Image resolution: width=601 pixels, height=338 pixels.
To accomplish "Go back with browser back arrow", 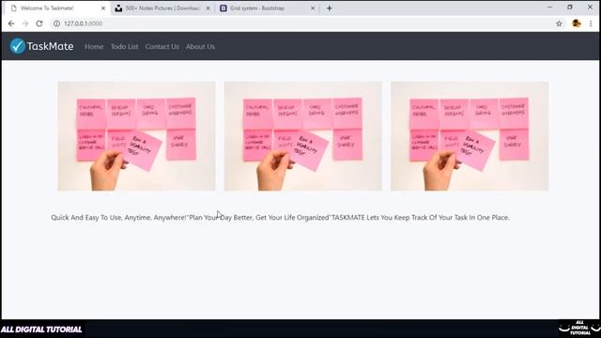I will click(11, 23).
